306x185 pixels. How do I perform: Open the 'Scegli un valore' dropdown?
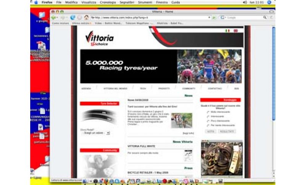96,133
